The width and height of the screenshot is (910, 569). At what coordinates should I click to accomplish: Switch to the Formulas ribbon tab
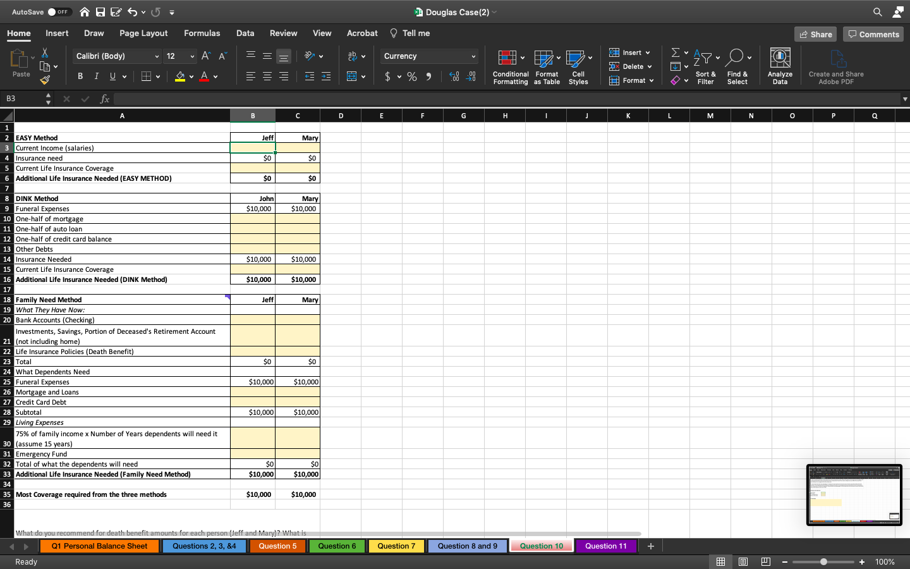click(202, 33)
